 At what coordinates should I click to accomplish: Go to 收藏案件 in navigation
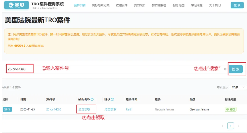(x=122, y=5)
